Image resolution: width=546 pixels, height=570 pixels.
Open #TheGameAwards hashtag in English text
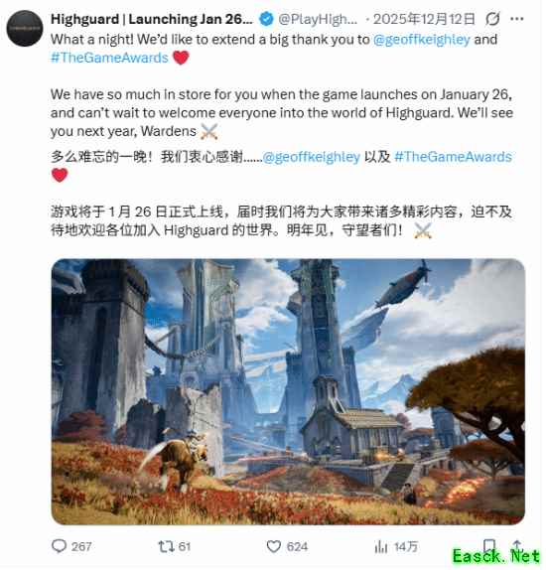109,58
